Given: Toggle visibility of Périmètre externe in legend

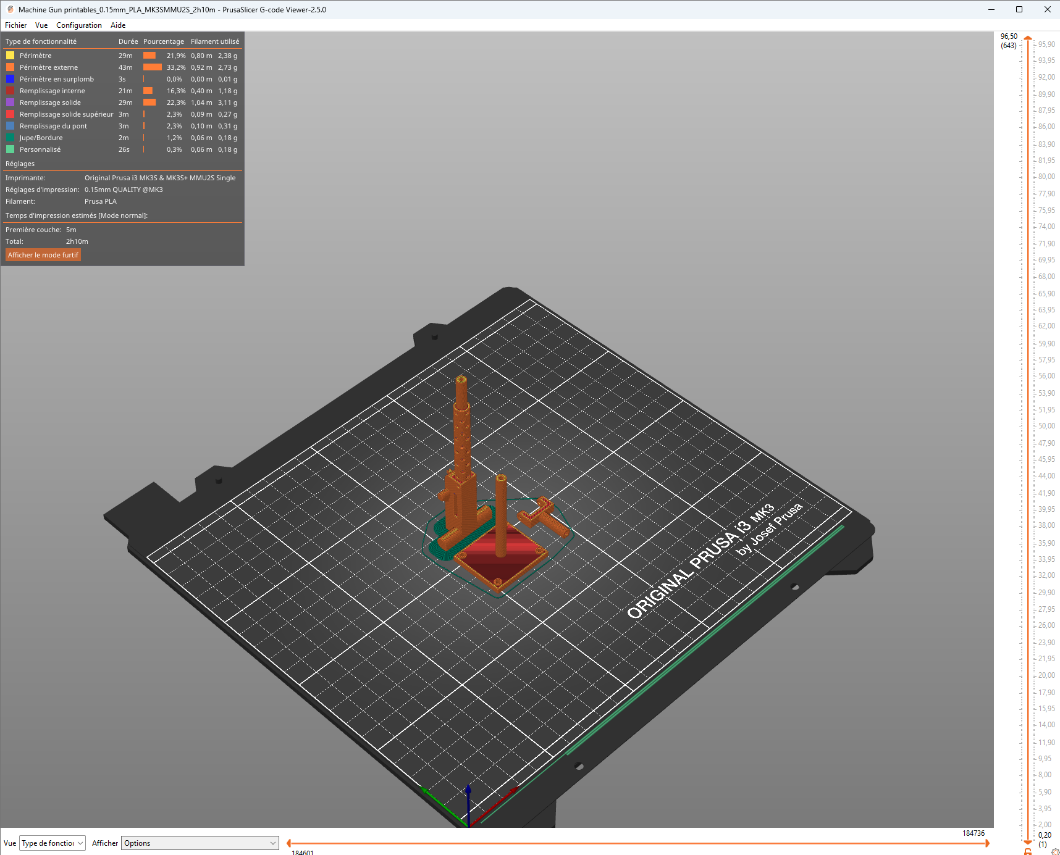Looking at the screenshot, I should tap(48, 67).
